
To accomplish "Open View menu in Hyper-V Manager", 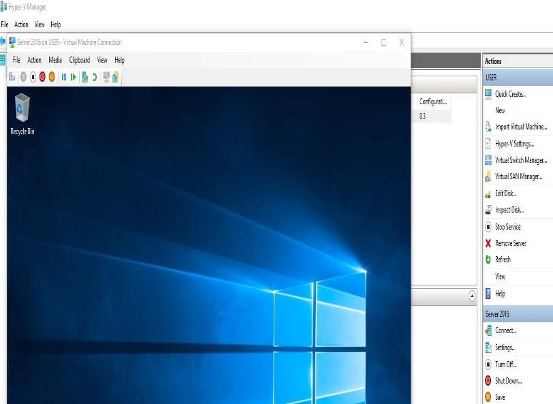I will tap(39, 25).
